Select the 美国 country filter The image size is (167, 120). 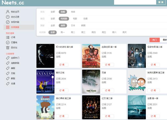coord(63,26)
